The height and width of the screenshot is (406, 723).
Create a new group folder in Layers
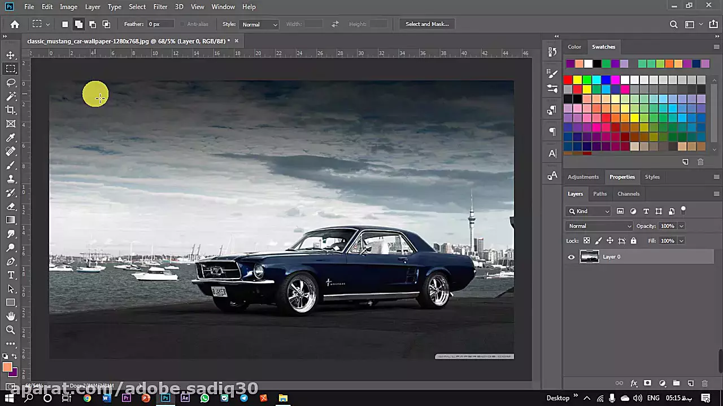[x=676, y=383]
